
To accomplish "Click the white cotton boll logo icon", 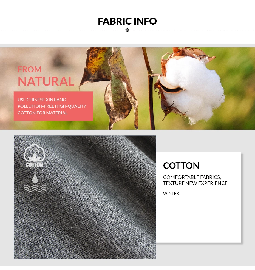I will (x=34, y=153).
